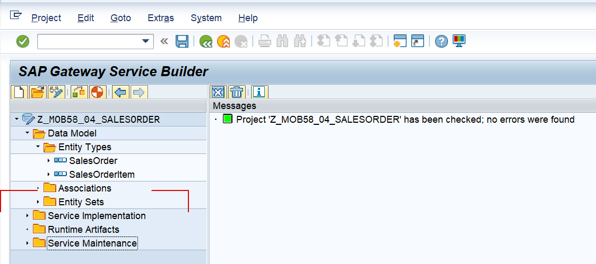The image size is (596, 264).
Task: Click the Create Project blank page icon
Action: [20, 92]
